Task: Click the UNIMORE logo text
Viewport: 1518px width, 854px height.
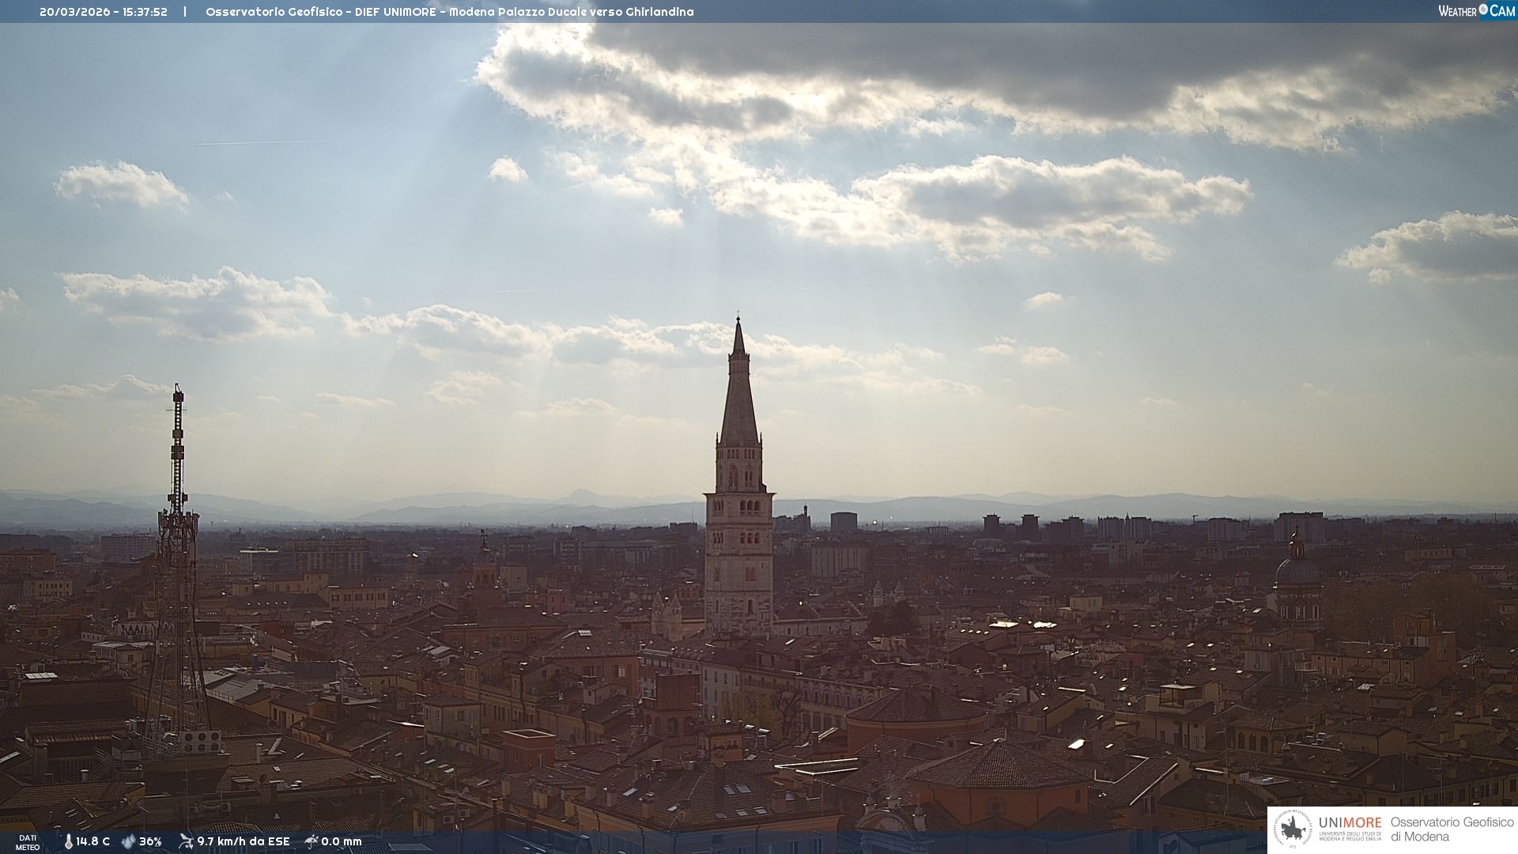Action: coord(1350,823)
